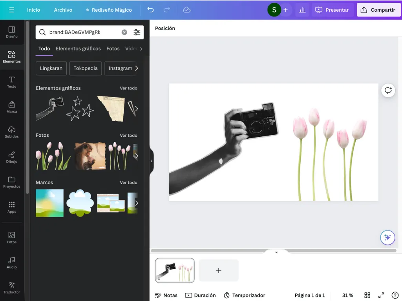The width and height of the screenshot is (402, 301).
Task: Expand more Elementos gráficos with arrow
Action: [136, 109]
